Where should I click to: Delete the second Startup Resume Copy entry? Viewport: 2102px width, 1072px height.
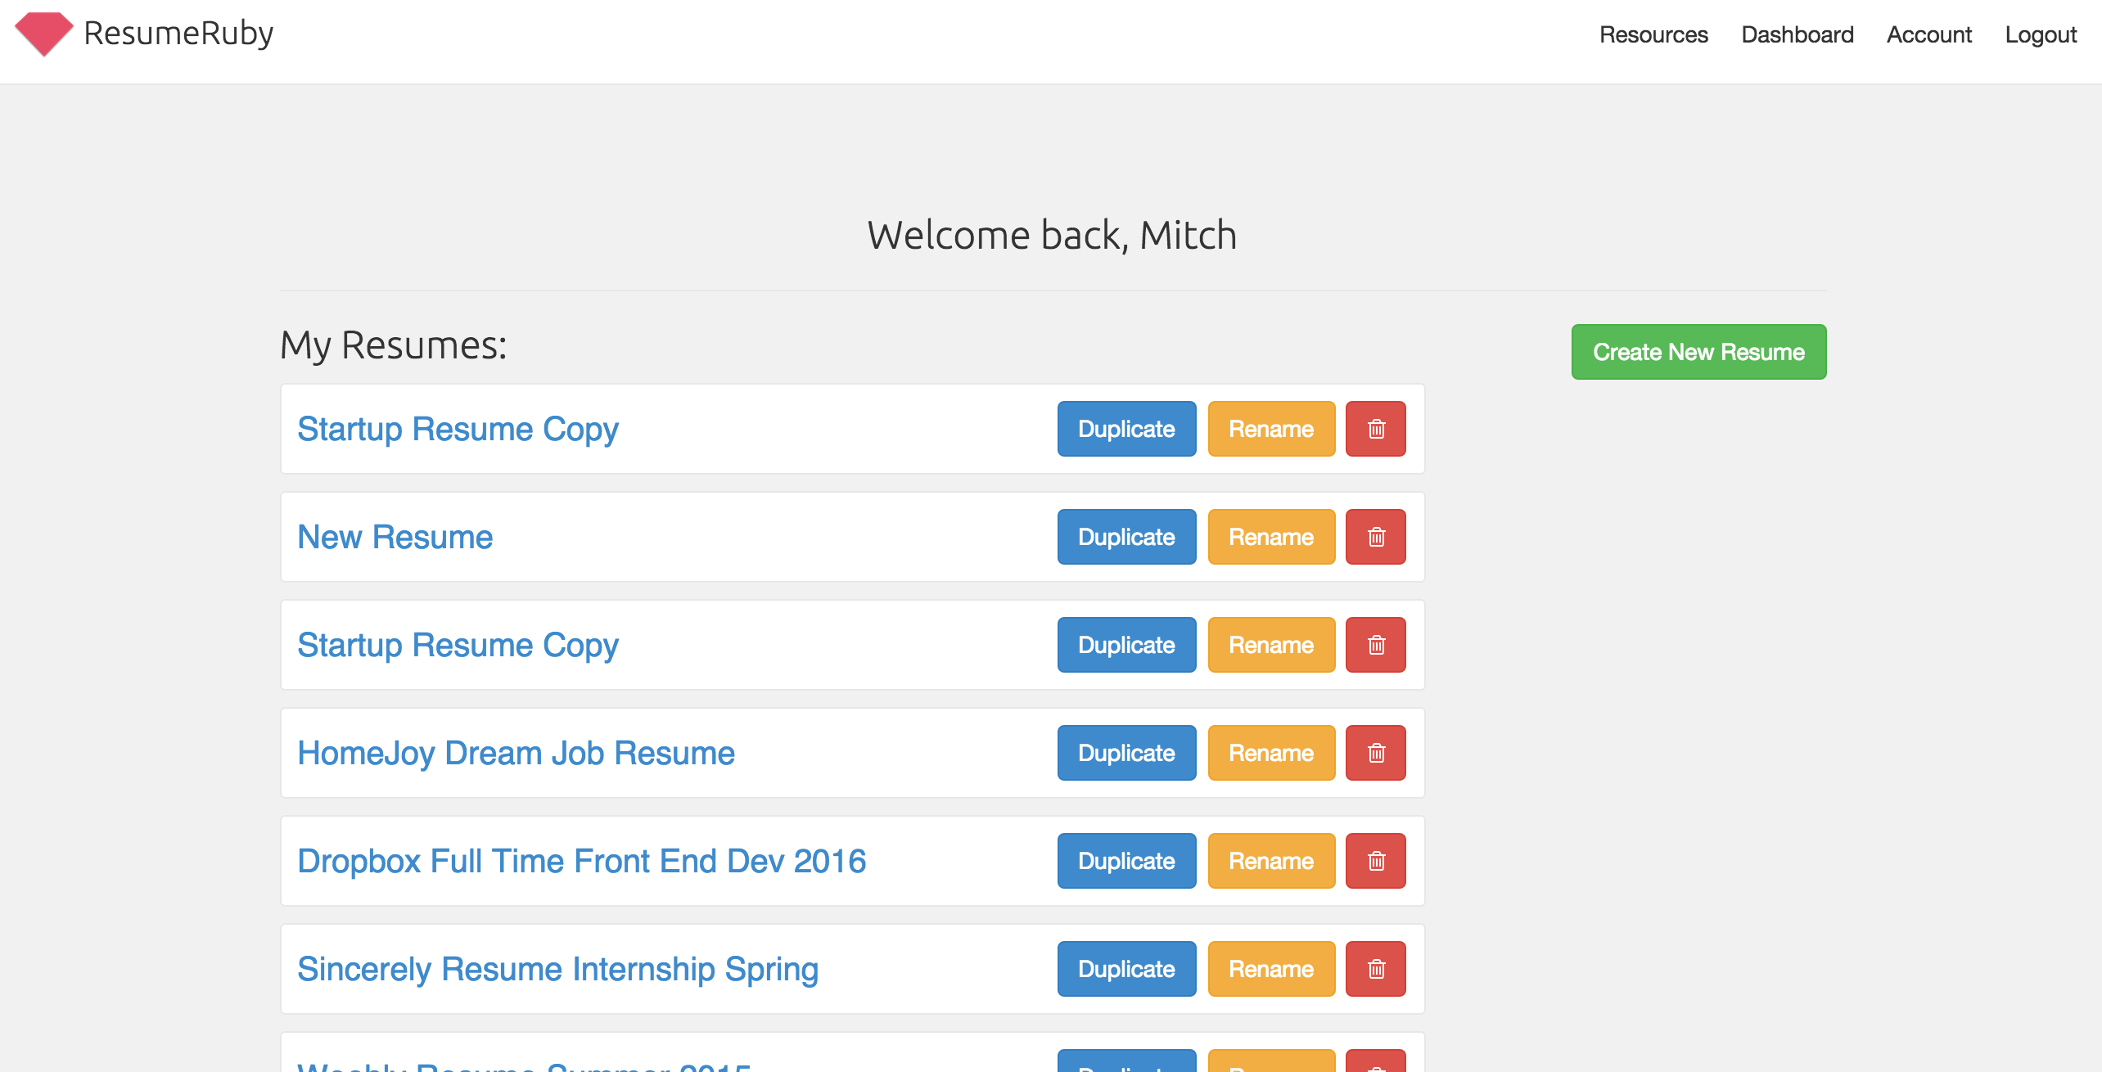(1376, 645)
